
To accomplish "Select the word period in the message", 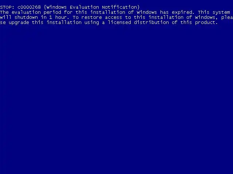I will click(x=52, y=12).
